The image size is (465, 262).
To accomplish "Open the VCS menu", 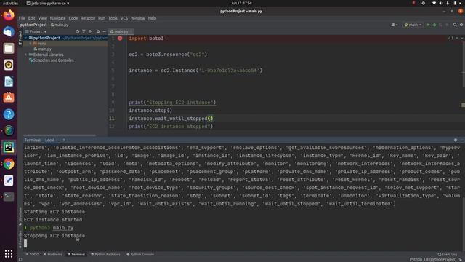I will [x=124, y=18].
